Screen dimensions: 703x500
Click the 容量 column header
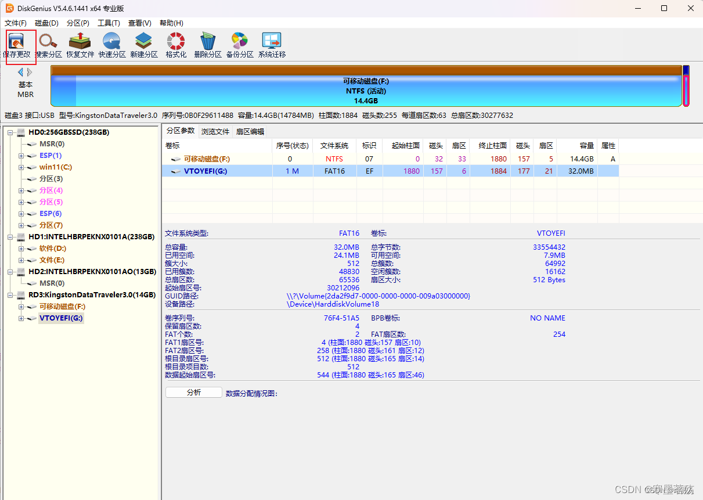[x=577, y=146]
